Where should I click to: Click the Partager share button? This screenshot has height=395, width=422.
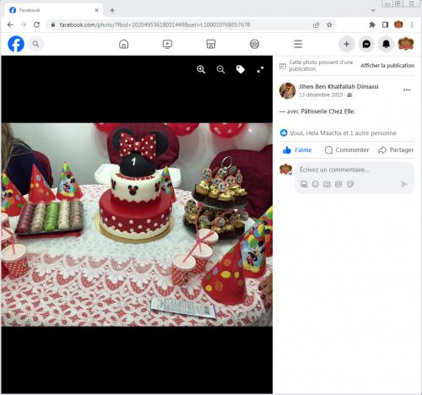396,150
